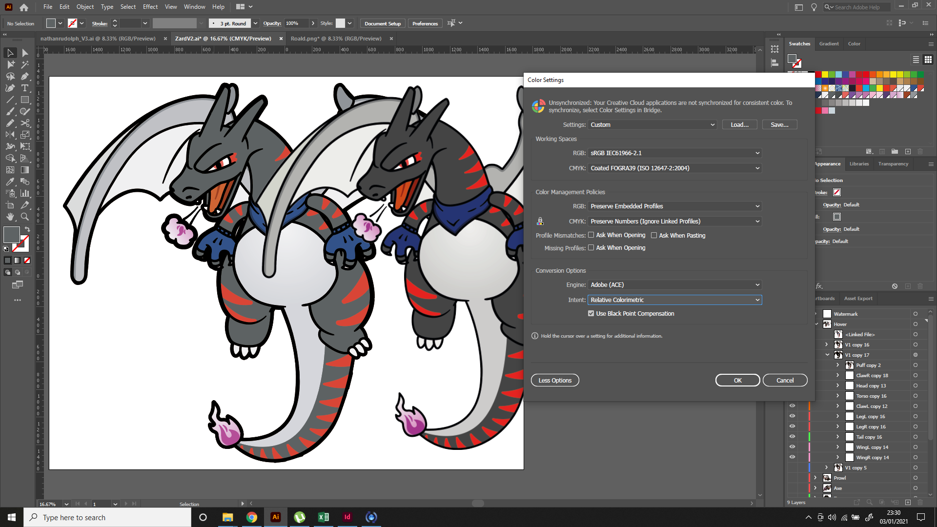The width and height of the screenshot is (937, 527).
Task: Open CMYK working space Coated FOGRA39 dropdown
Action: coord(674,168)
